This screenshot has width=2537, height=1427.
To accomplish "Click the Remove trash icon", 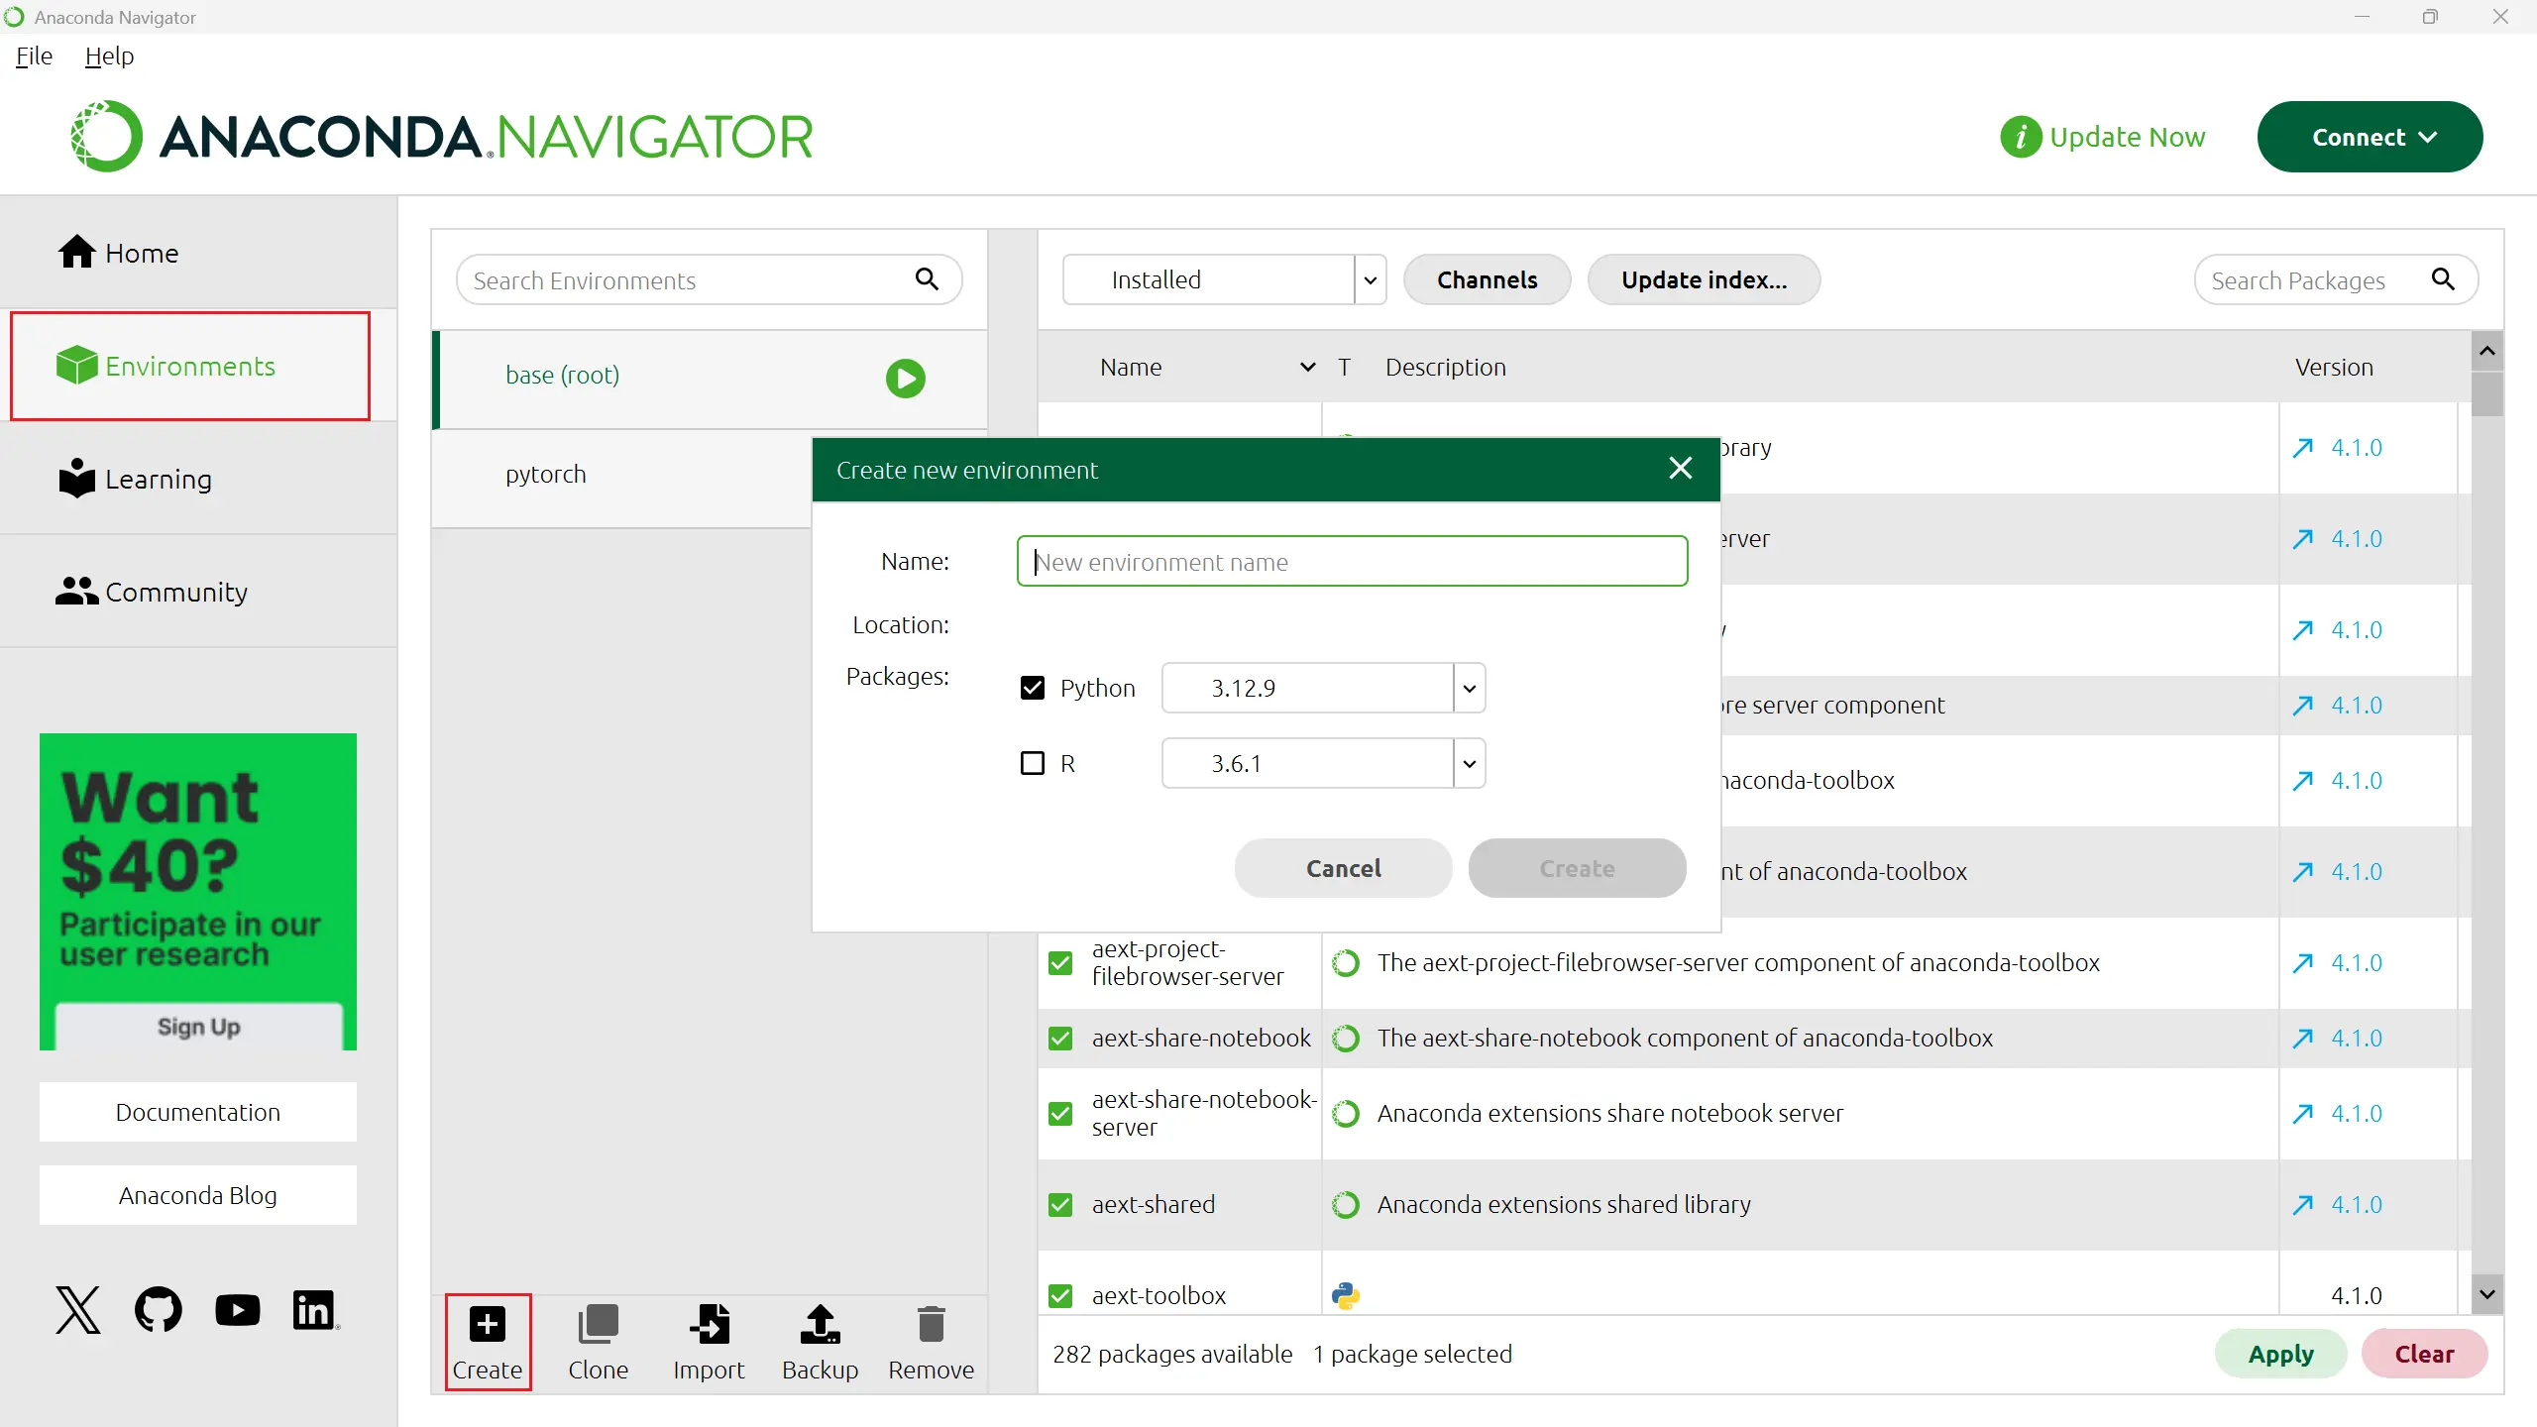I will click(x=931, y=1324).
